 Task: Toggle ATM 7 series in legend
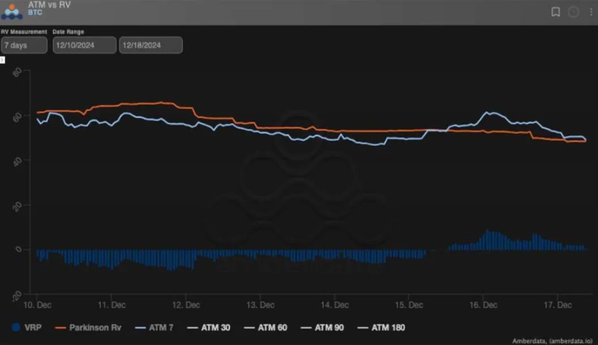(154, 327)
